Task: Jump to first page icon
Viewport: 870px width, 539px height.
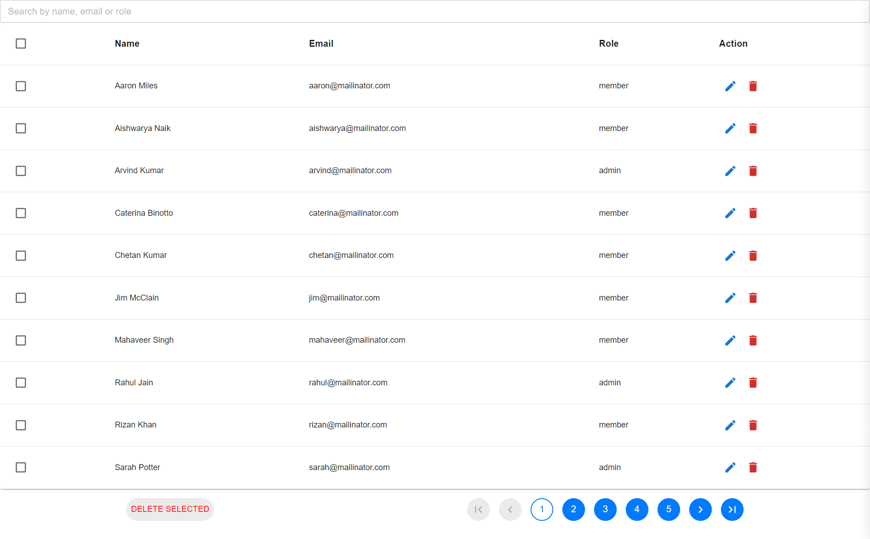Action: (478, 510)
